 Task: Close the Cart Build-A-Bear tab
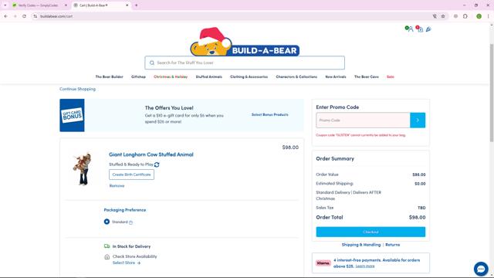click(x=127, y=5)
